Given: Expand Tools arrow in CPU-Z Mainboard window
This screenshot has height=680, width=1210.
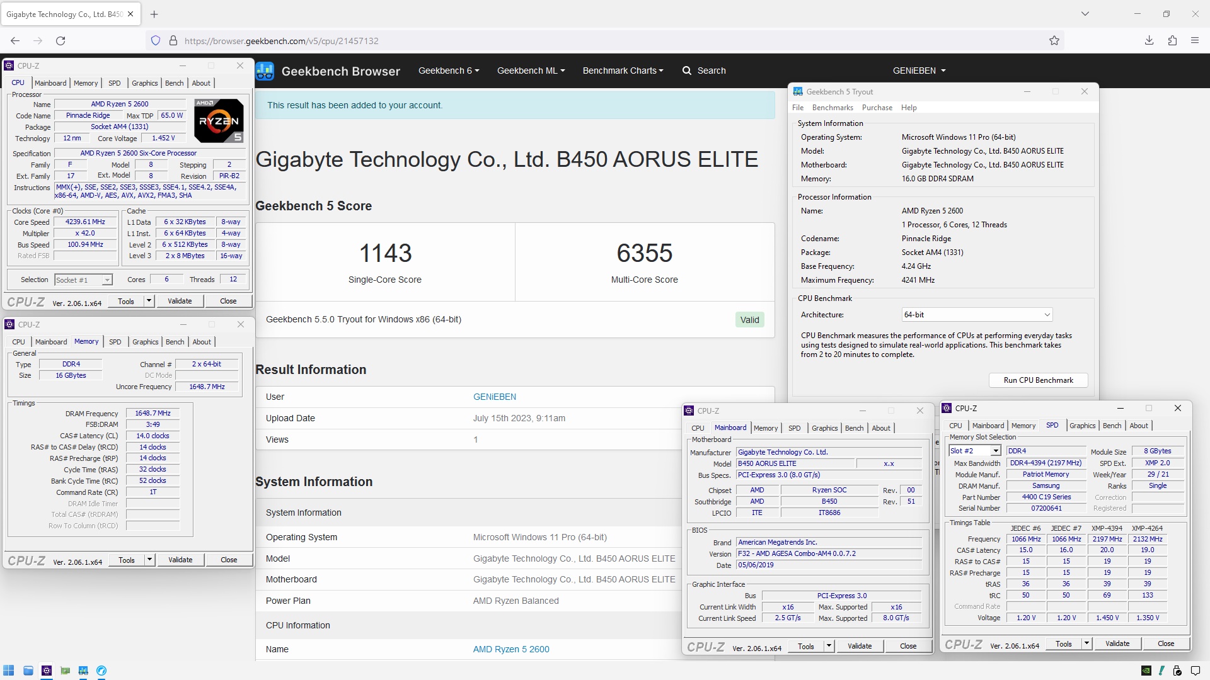Looking at the screenshot, I should click(x=829, y=646).
